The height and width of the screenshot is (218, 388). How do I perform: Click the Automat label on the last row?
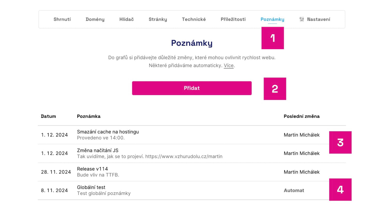(x=294, y=190)
